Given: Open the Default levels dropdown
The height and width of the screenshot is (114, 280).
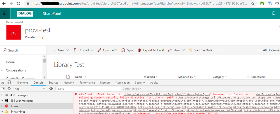Looking at the screenshot, I should tap(132, 89).
